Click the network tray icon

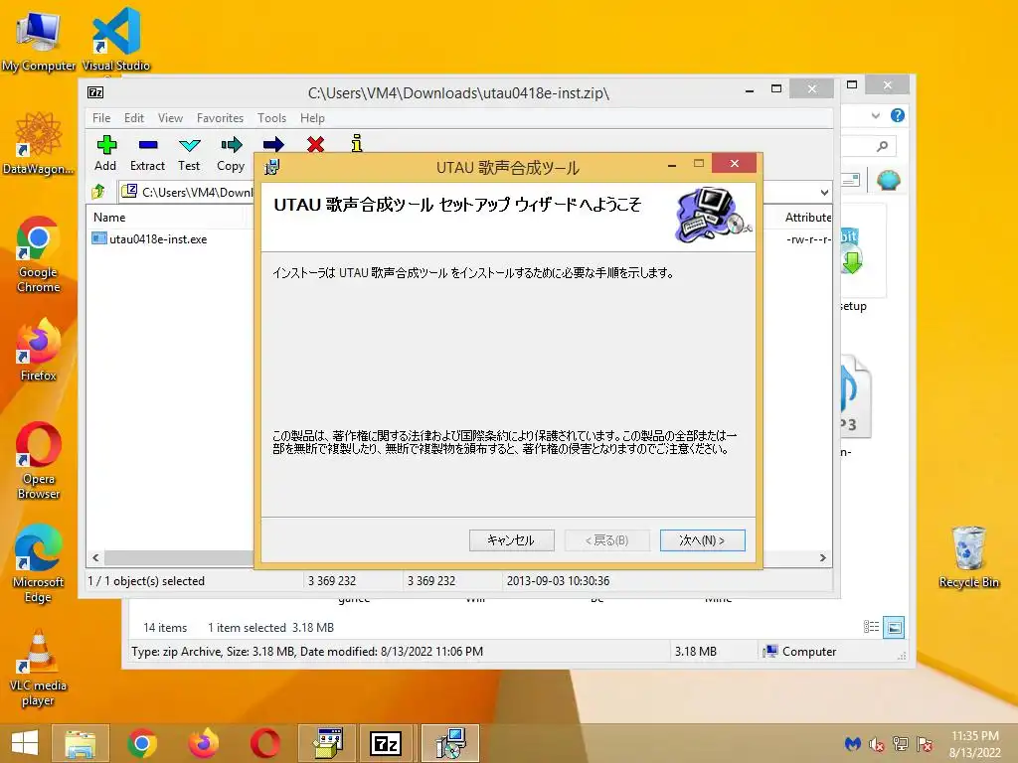[900, 744]
